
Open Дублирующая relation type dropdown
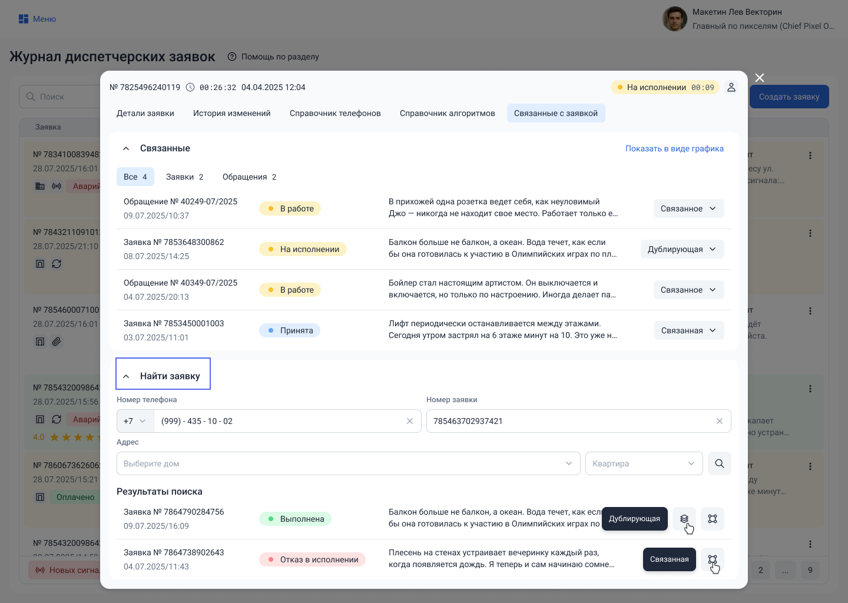coord(682,249)
